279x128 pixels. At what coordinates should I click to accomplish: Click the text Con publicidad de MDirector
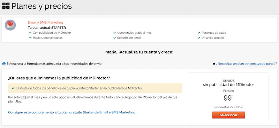pos(52,33)
